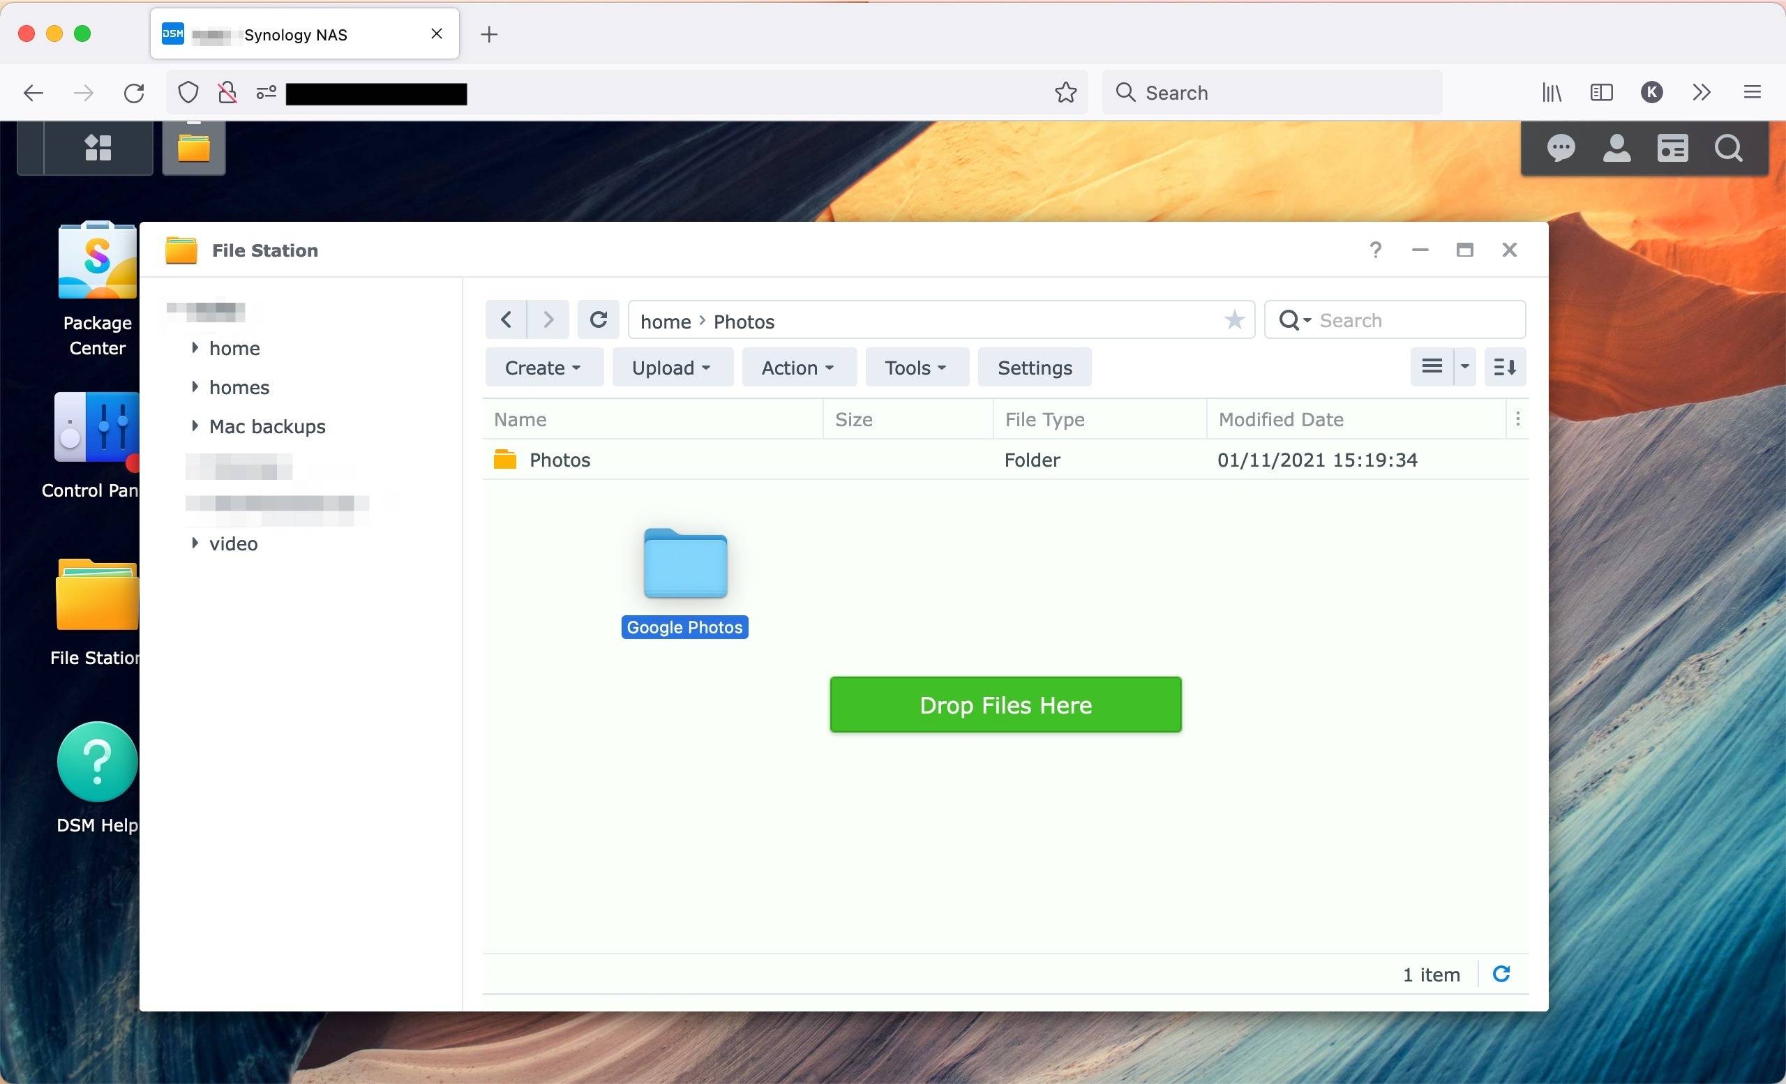The height and width of the screenshot is (1084, 1786).
Task: Change the file list view mode
Action: click(1432, 367)
